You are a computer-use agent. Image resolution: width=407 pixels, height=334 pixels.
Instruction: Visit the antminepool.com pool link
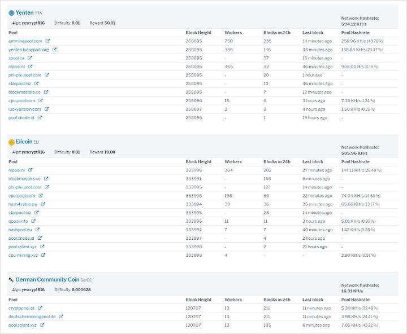25,41
